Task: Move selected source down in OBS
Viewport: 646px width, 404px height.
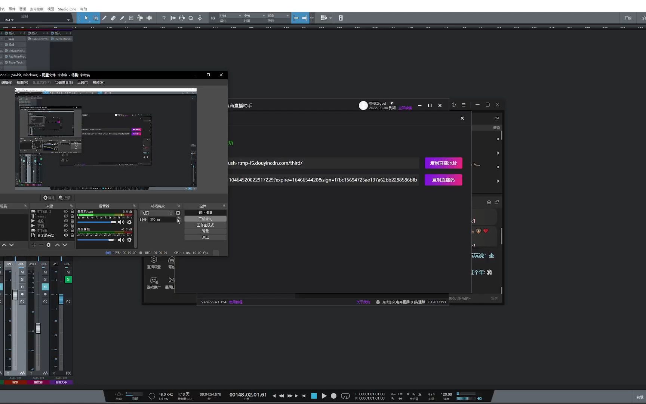Action: tap(65, 245)
